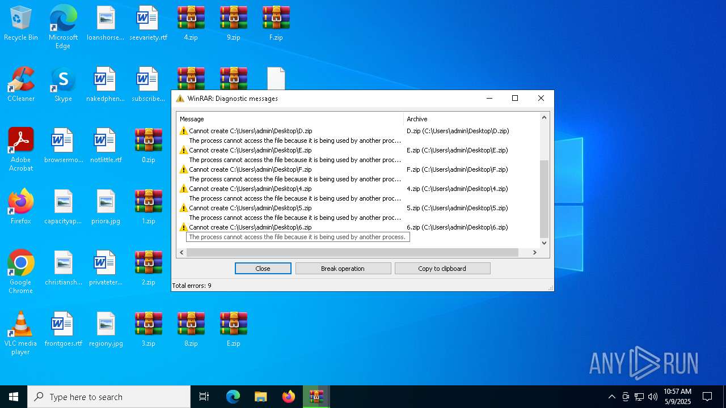The height and width of the screenshot is (408, 726).
Task: Open Edge from the taskbar
Action: [x=233, y=397]
